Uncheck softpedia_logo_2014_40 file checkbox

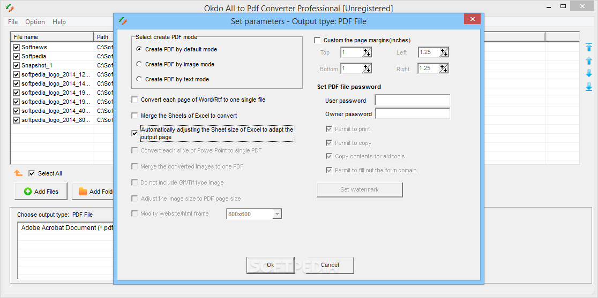(17, 111)
